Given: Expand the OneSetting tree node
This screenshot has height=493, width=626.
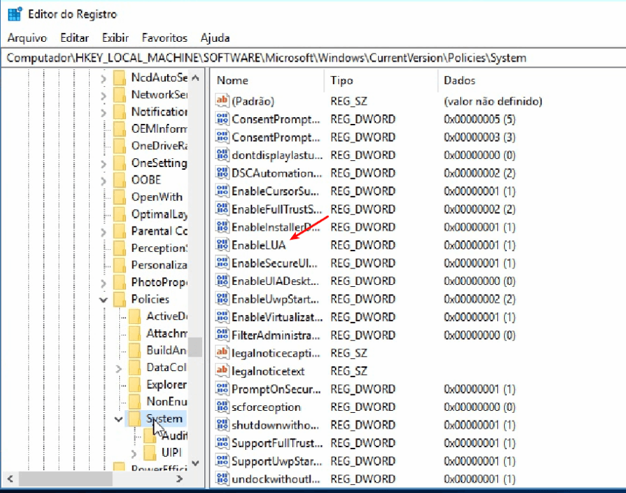Looking at the screenshot, I should tap(103, 164).
